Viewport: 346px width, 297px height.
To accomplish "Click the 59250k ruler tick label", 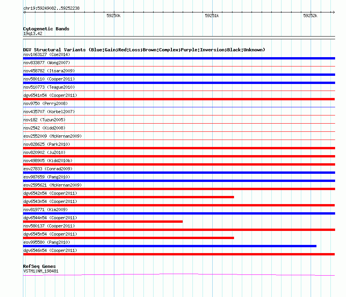I will point(114,16).
